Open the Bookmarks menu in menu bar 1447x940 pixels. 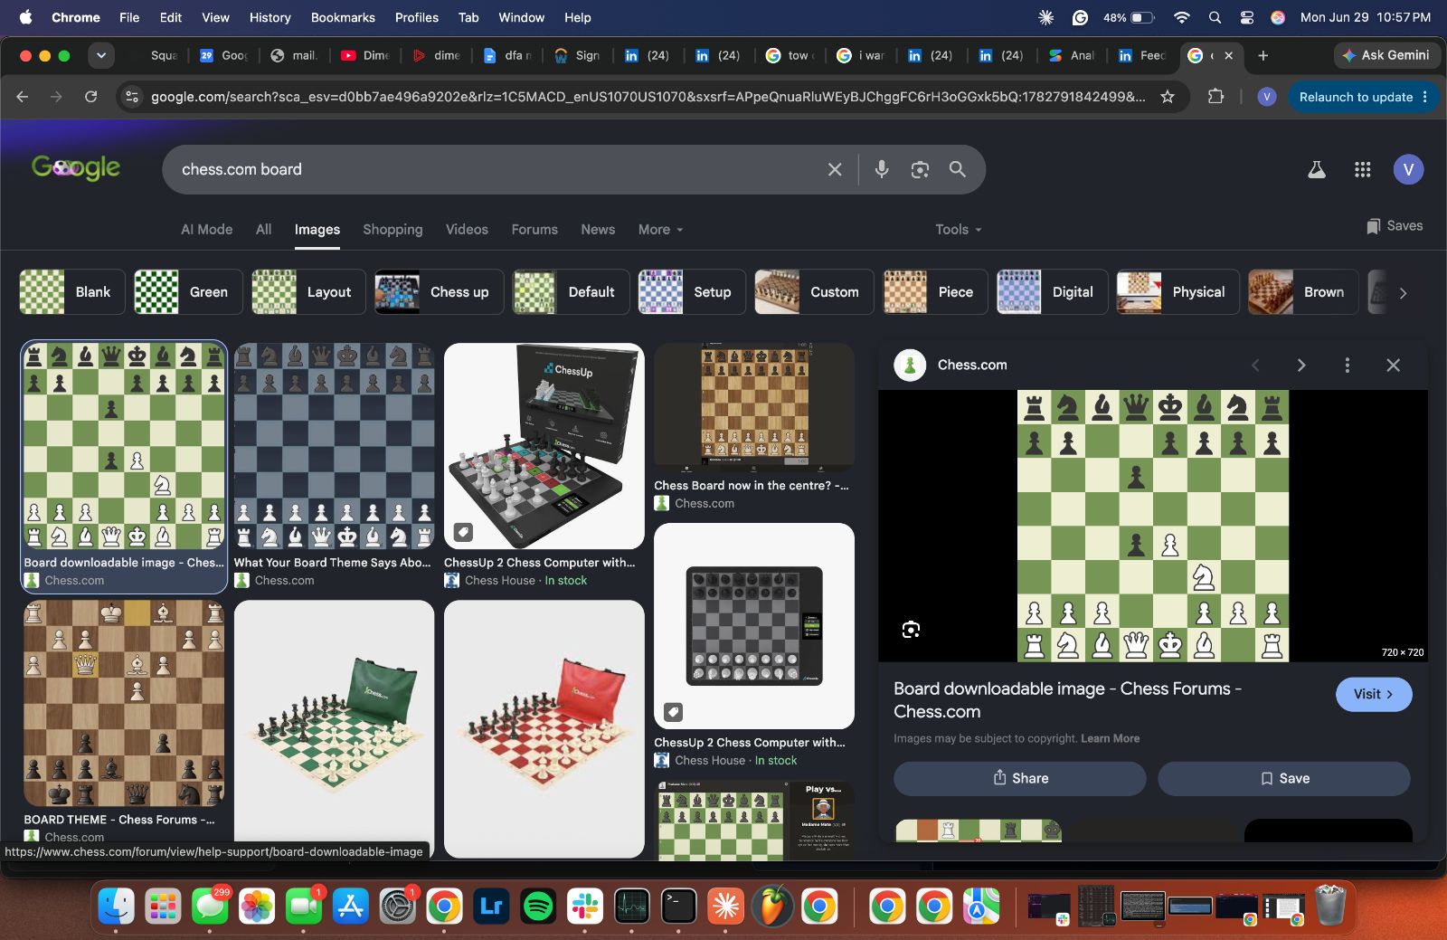tap(343, 17)
